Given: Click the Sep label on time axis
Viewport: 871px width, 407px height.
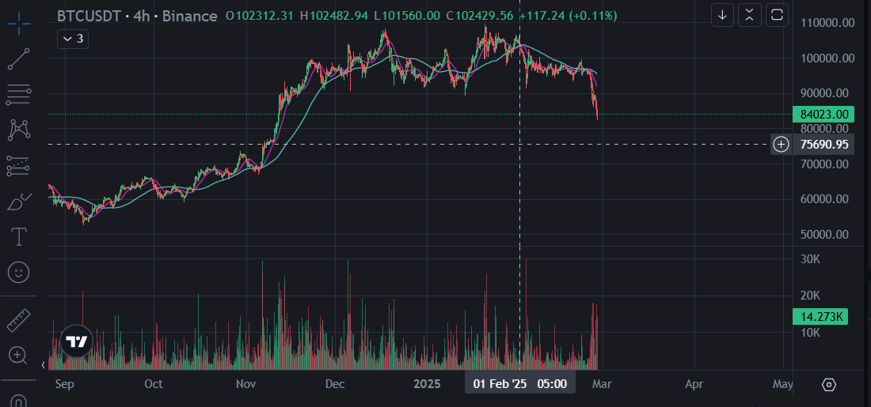Looking at the screenshot, I should [65, 384].
